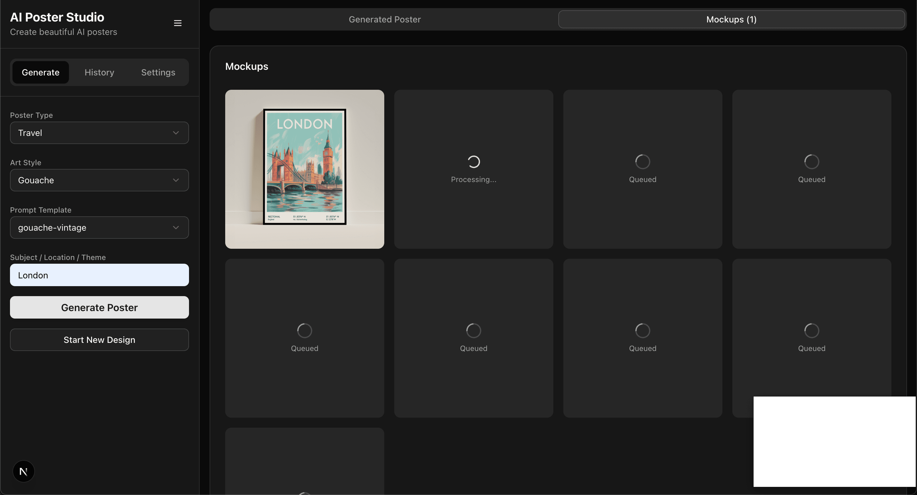Select the Mockups (1) tab
Image resolution: width=917 pixels, height=495 pixels.
pos(731,19)
